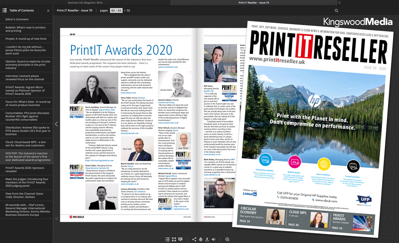
Task: Click LinkedIn follow logo on cover
Action: pos(250,194)
